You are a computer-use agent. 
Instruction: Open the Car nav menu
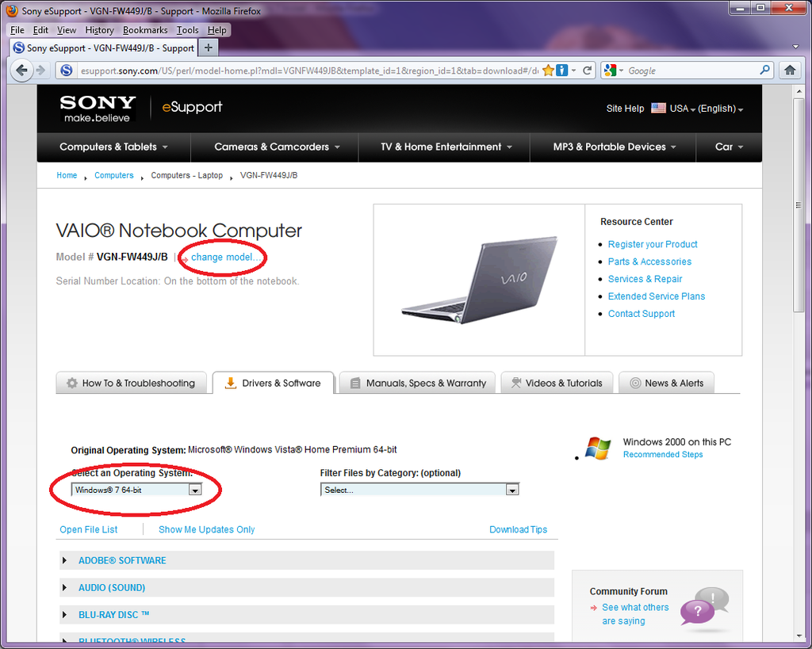[x=730, y=147]
